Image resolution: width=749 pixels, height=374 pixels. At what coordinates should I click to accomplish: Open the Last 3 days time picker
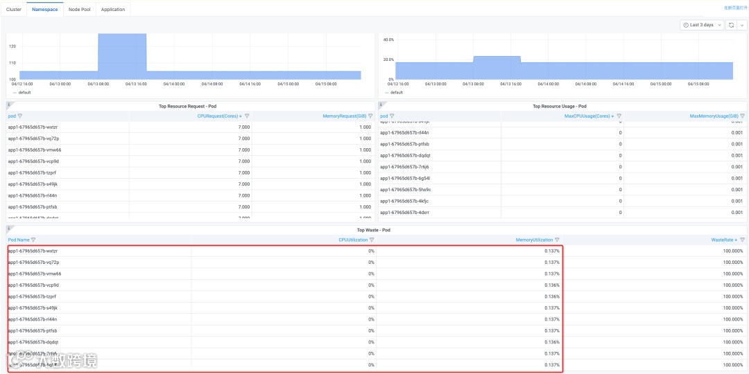[x=702, y=25]
